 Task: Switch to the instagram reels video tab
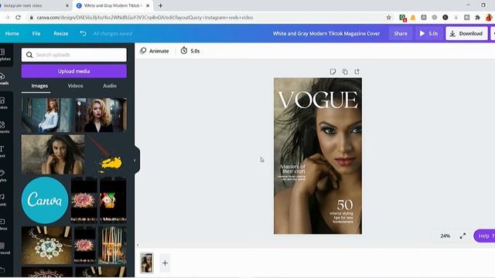pos(34,5)
